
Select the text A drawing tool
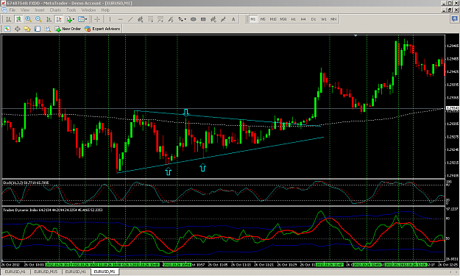(x=233, y=19)
